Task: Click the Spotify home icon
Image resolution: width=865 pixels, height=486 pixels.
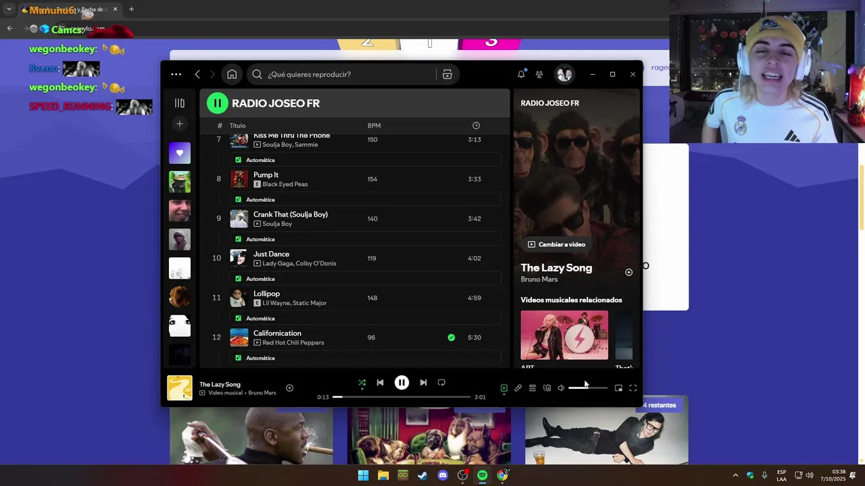Action: (232, 74)
